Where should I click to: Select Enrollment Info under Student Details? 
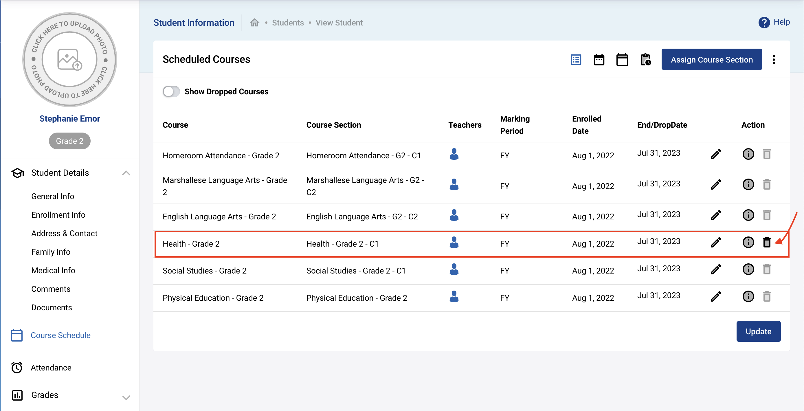click(58, 215)
